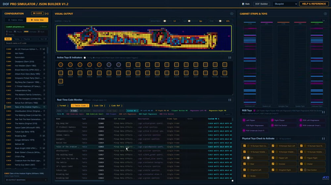This screenshot has height=185, width=331.
Task: Uncheck the Slingshot Left toy checkbox
Action: tap(245, 170)
